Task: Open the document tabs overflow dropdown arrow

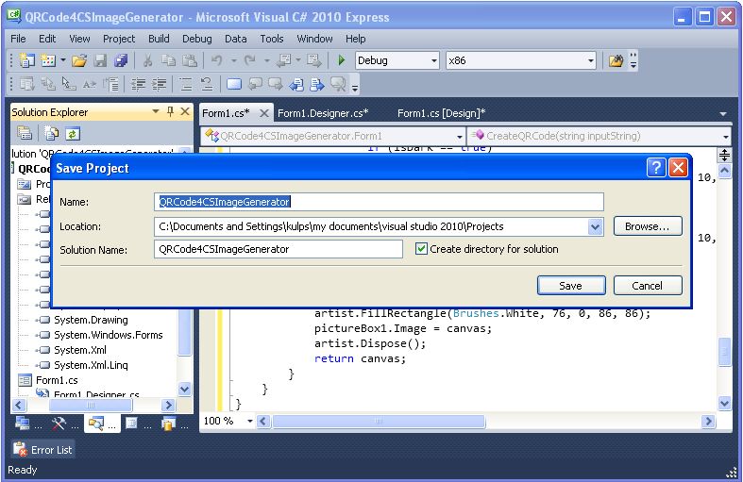Action: [x=723, y=113]
